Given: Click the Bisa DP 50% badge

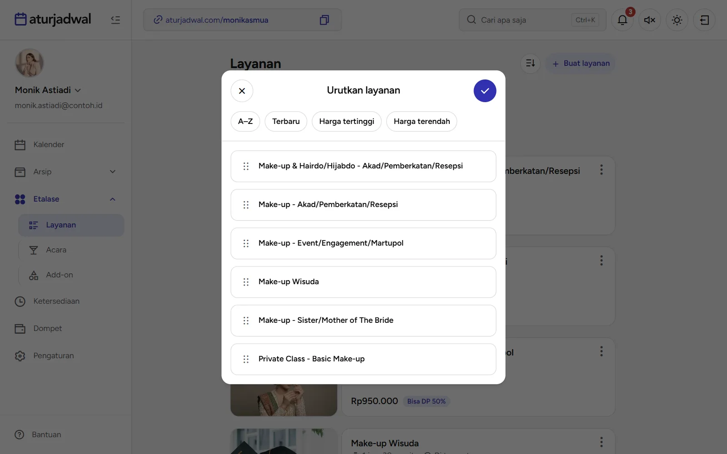Looking at the screenshot, I should (426, 401).
